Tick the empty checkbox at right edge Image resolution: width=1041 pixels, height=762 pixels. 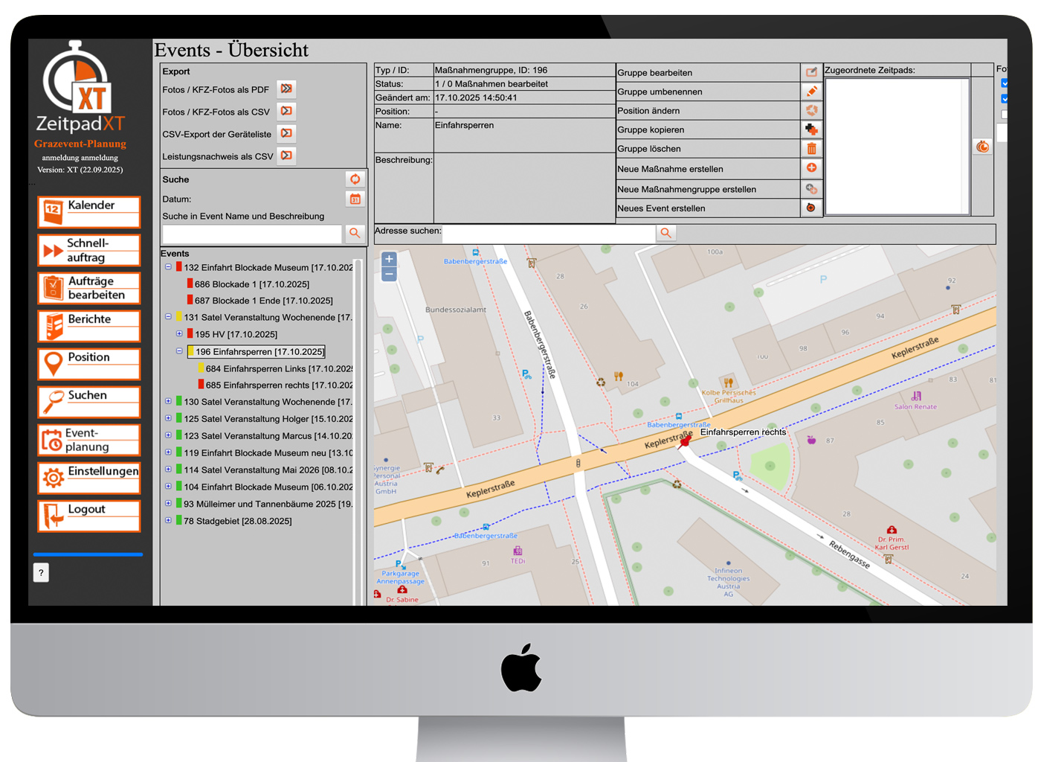(1005, 115)
